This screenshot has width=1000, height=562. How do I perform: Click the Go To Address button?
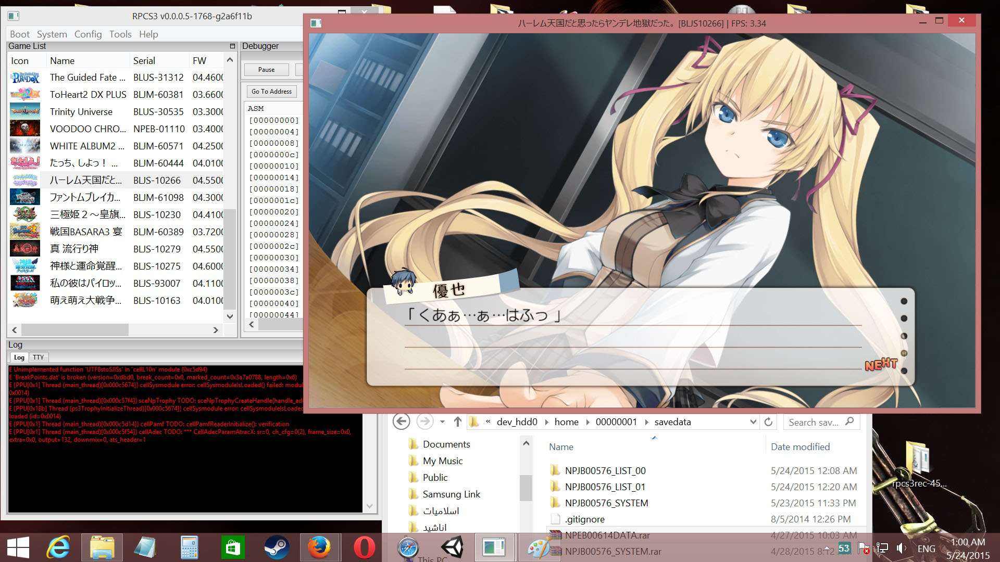pyautogui.click(x=271, y=92)
